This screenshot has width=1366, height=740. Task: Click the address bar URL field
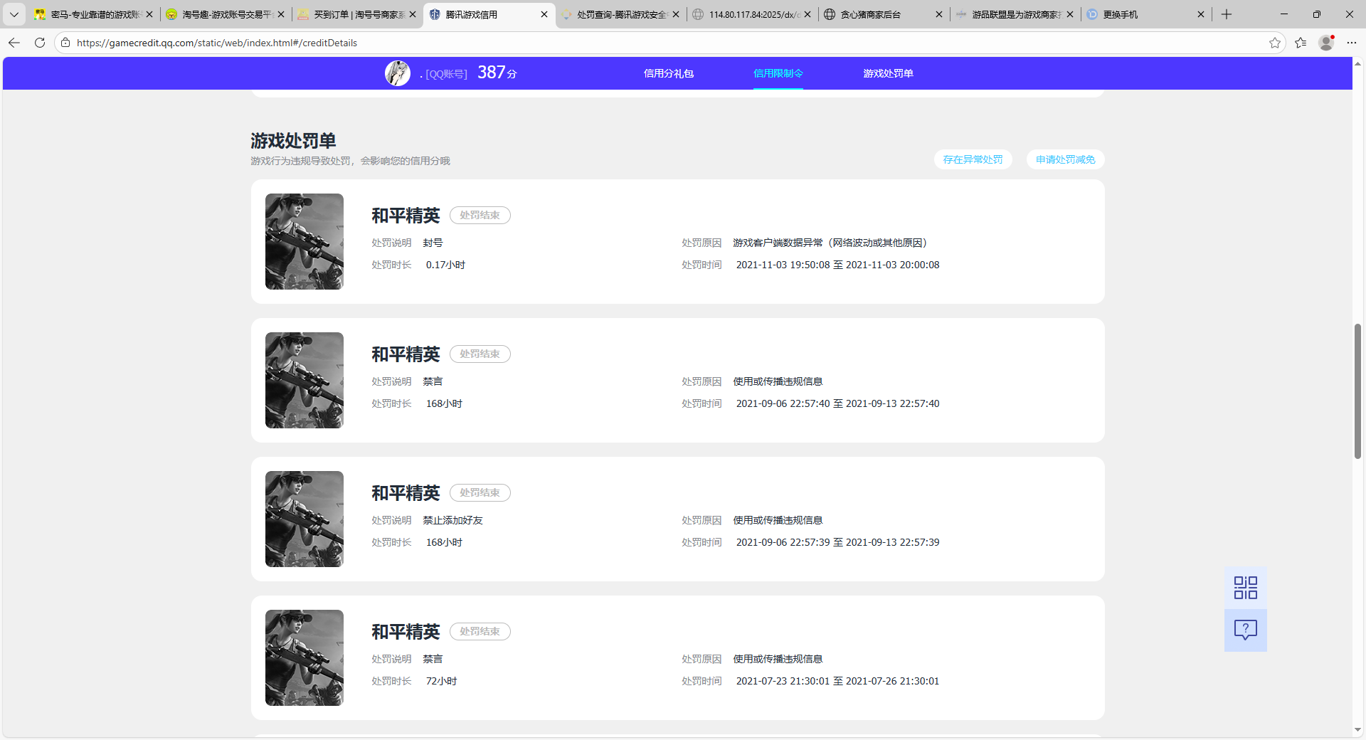(640, 43)
